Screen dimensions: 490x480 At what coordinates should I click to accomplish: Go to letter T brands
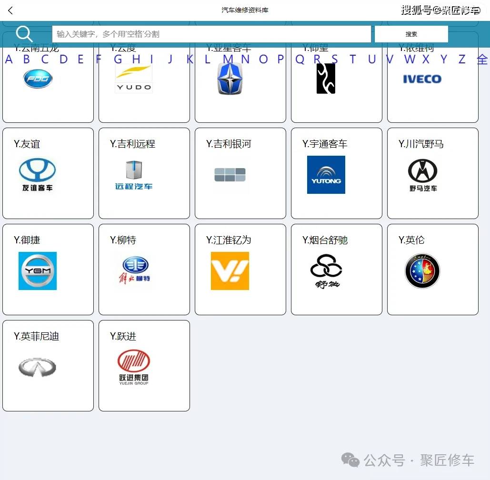(352, 59)
